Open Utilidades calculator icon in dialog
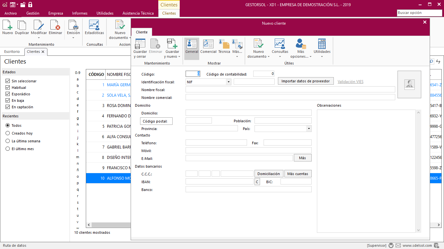The width and height of the screenshot is (444, 249). (x=322, y=44)
